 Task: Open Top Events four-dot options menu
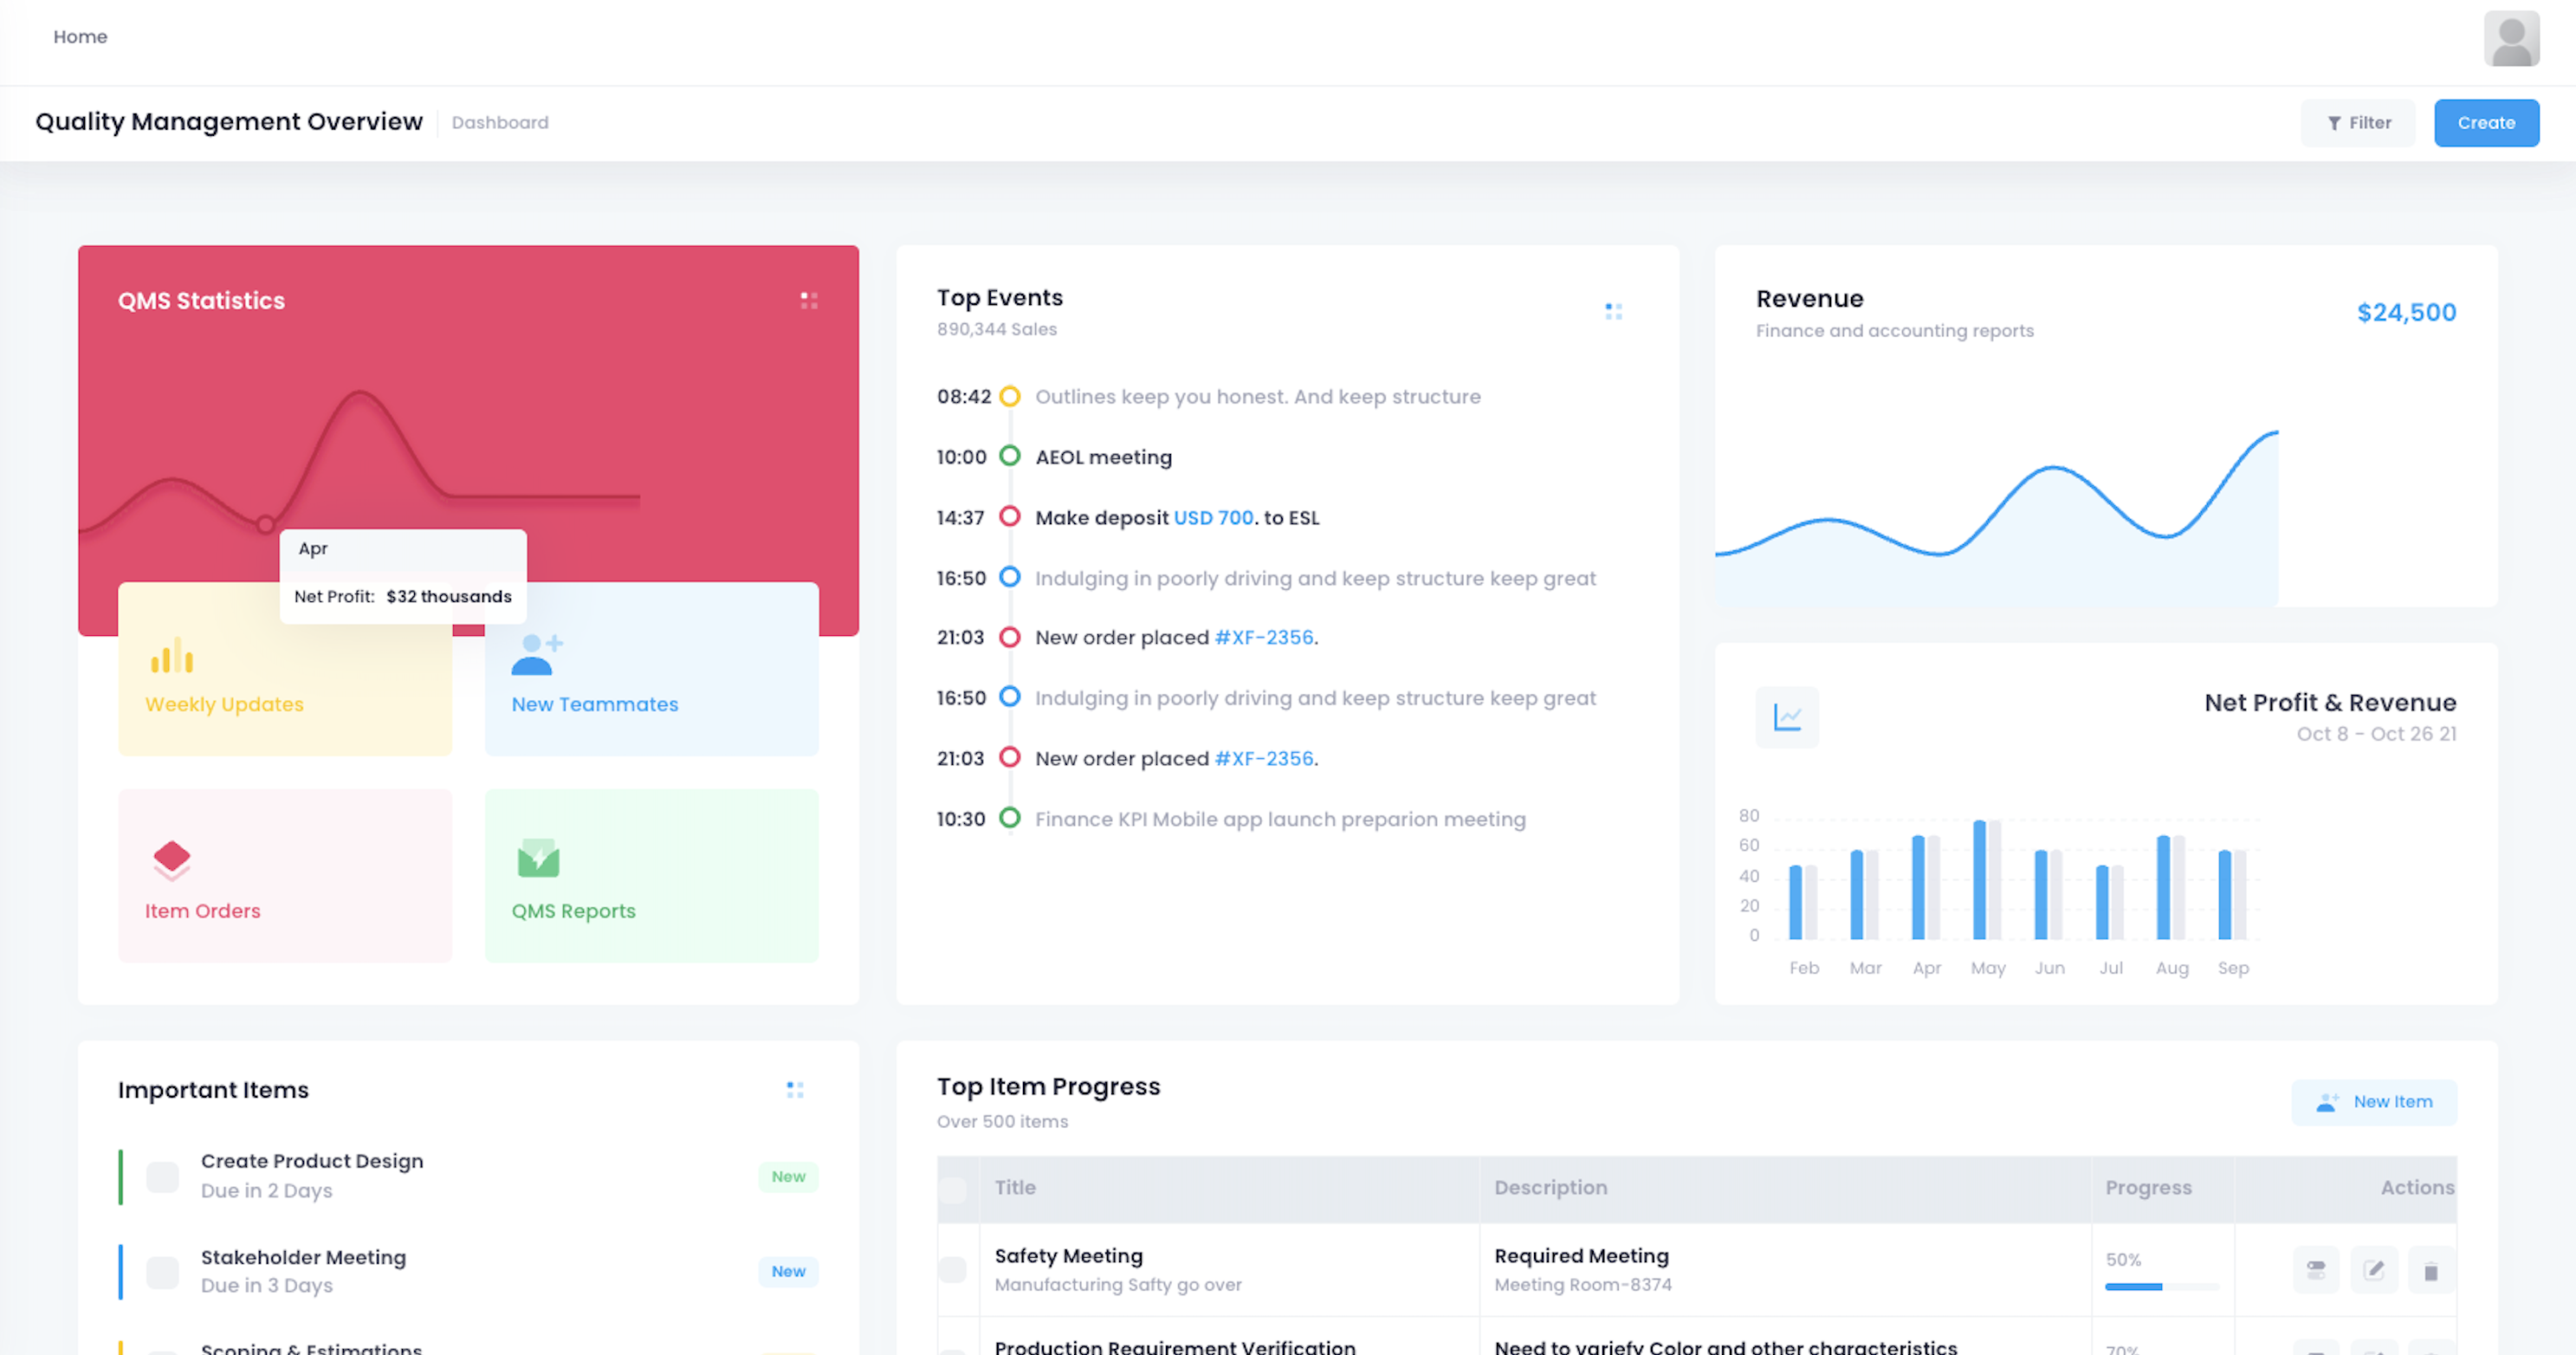(1613, 312)
